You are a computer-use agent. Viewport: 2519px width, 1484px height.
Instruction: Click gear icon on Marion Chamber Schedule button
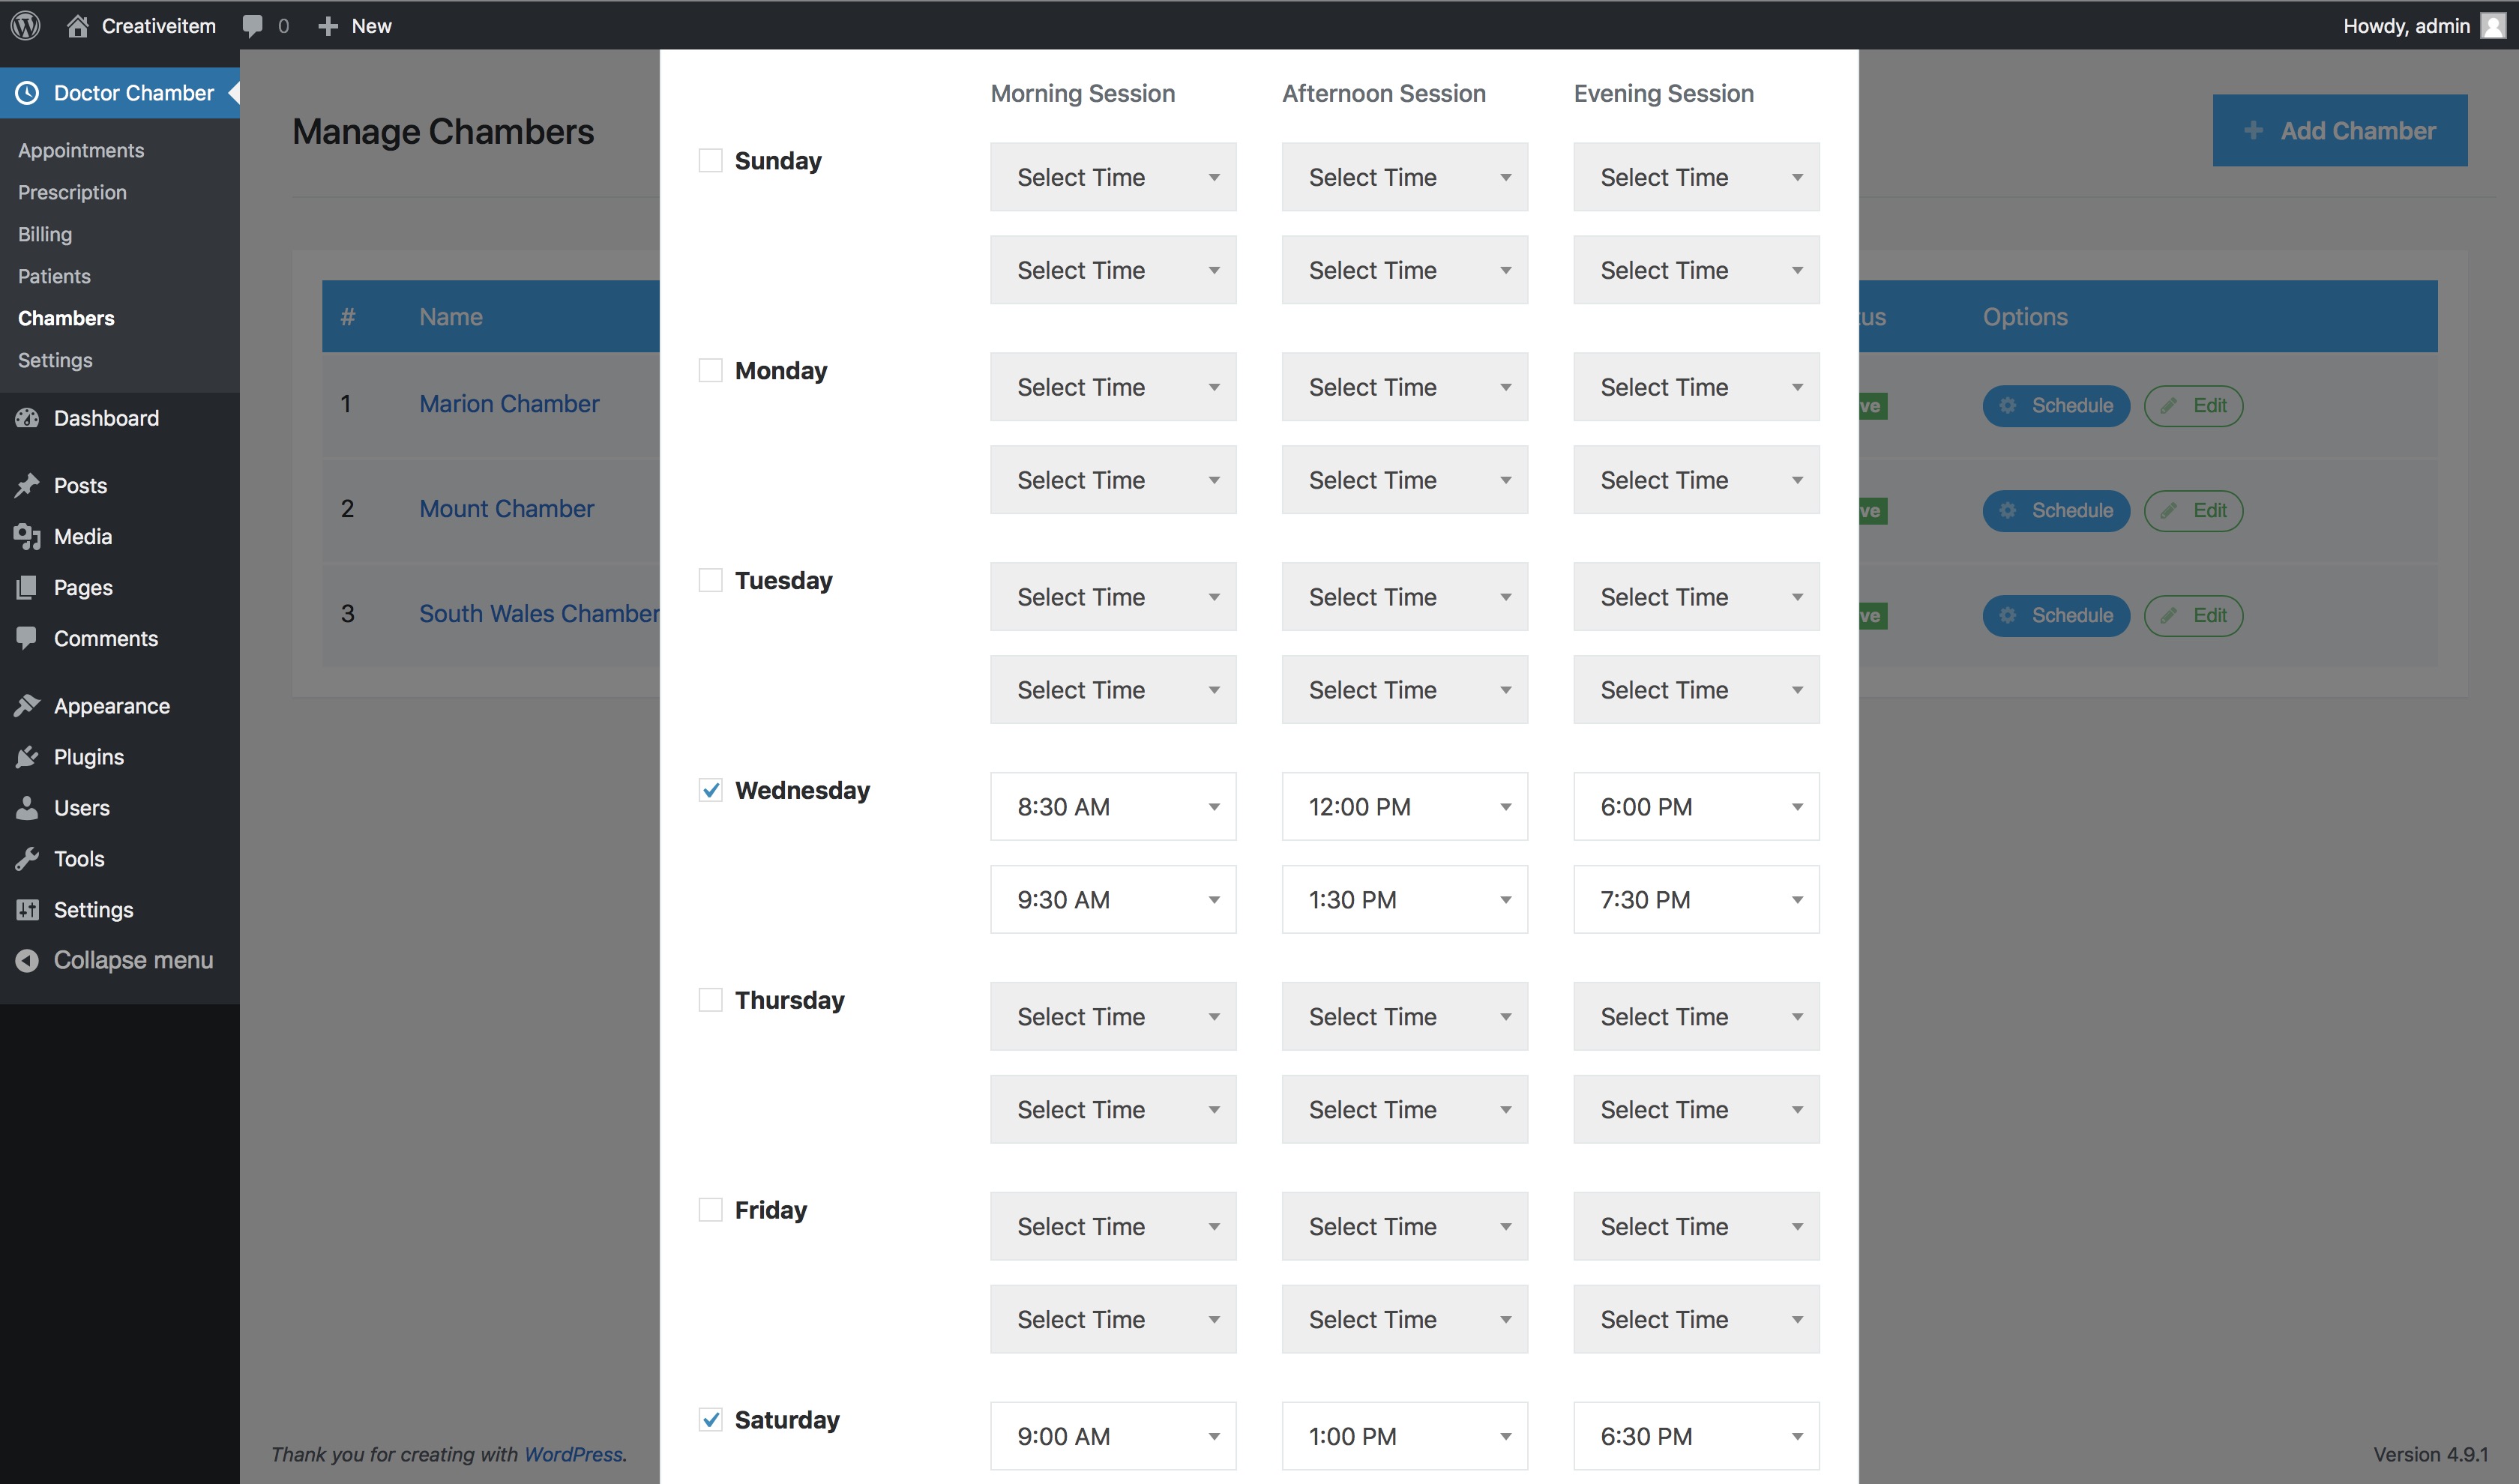coord(2007,405)
